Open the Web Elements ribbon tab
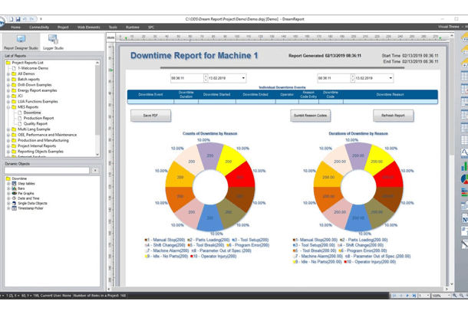Screen dimensions: 468x314 tap(89, 27)
